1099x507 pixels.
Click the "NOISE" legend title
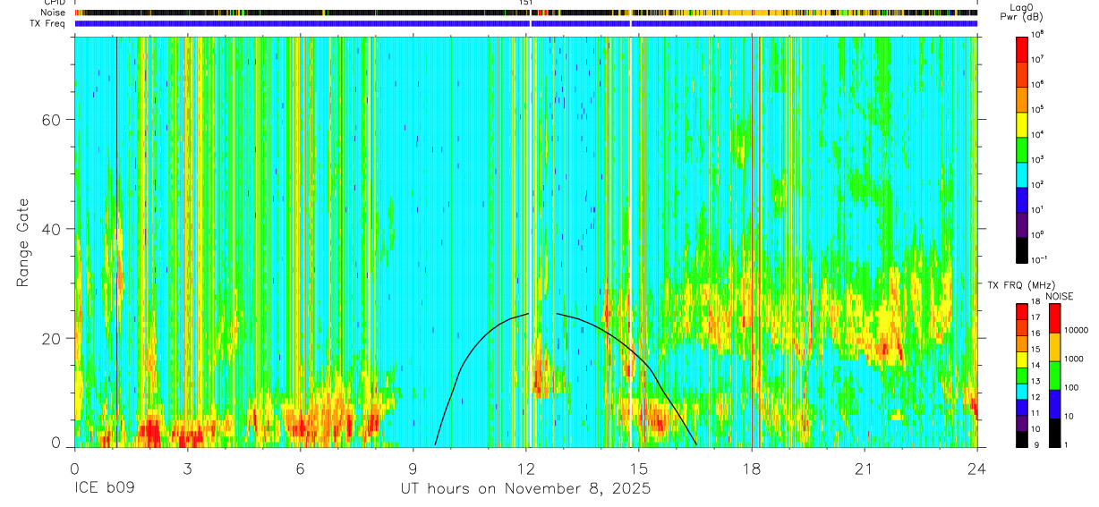[1059, 296]
